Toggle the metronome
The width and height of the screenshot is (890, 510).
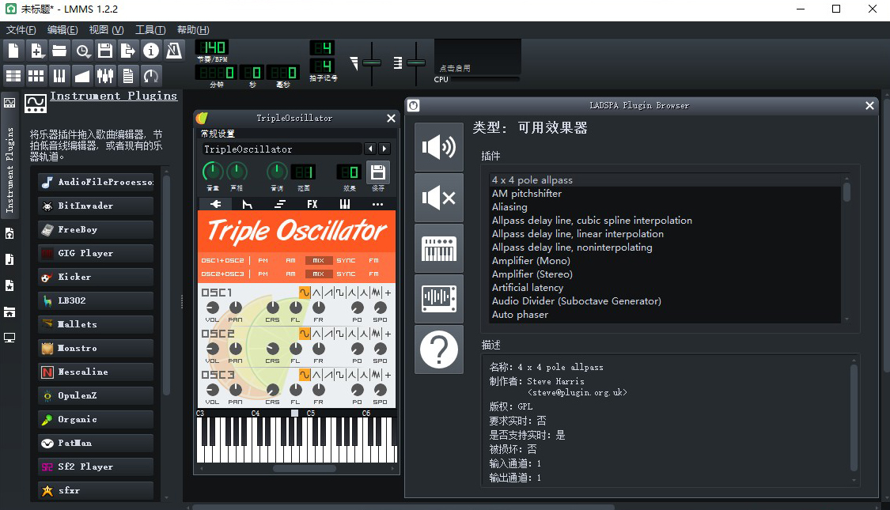[174, 51]
